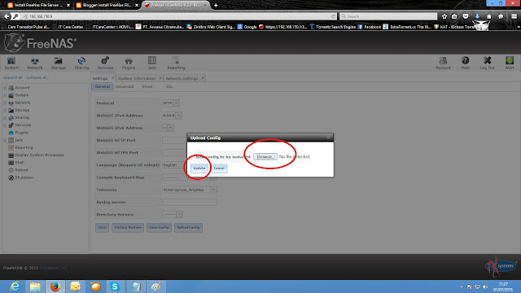Expand the Network tree node
521x293 pixels.
pyautogui.click(x=5, y=103)
